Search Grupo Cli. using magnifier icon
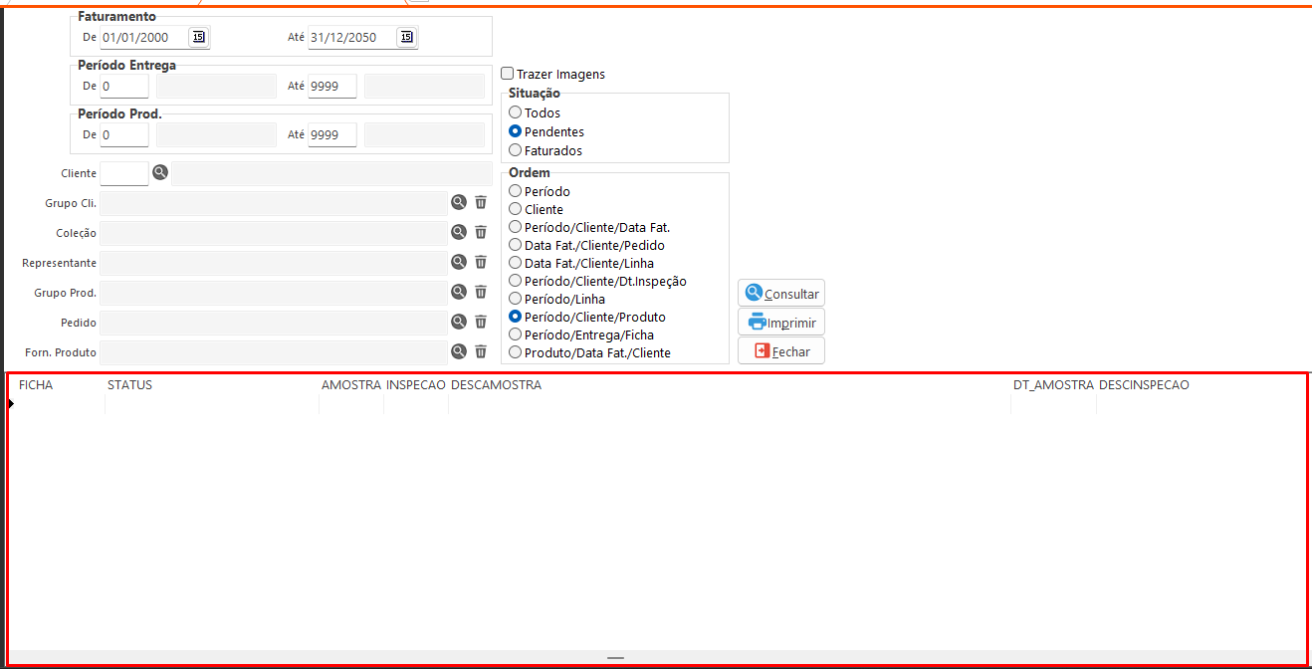 tap(459, 202)
